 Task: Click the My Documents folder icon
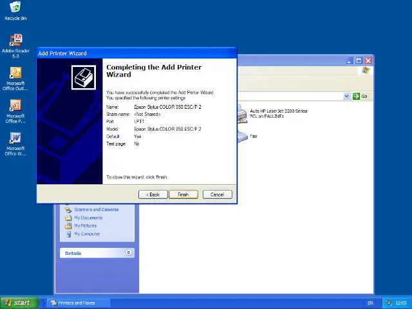click(x=68, y=218)
